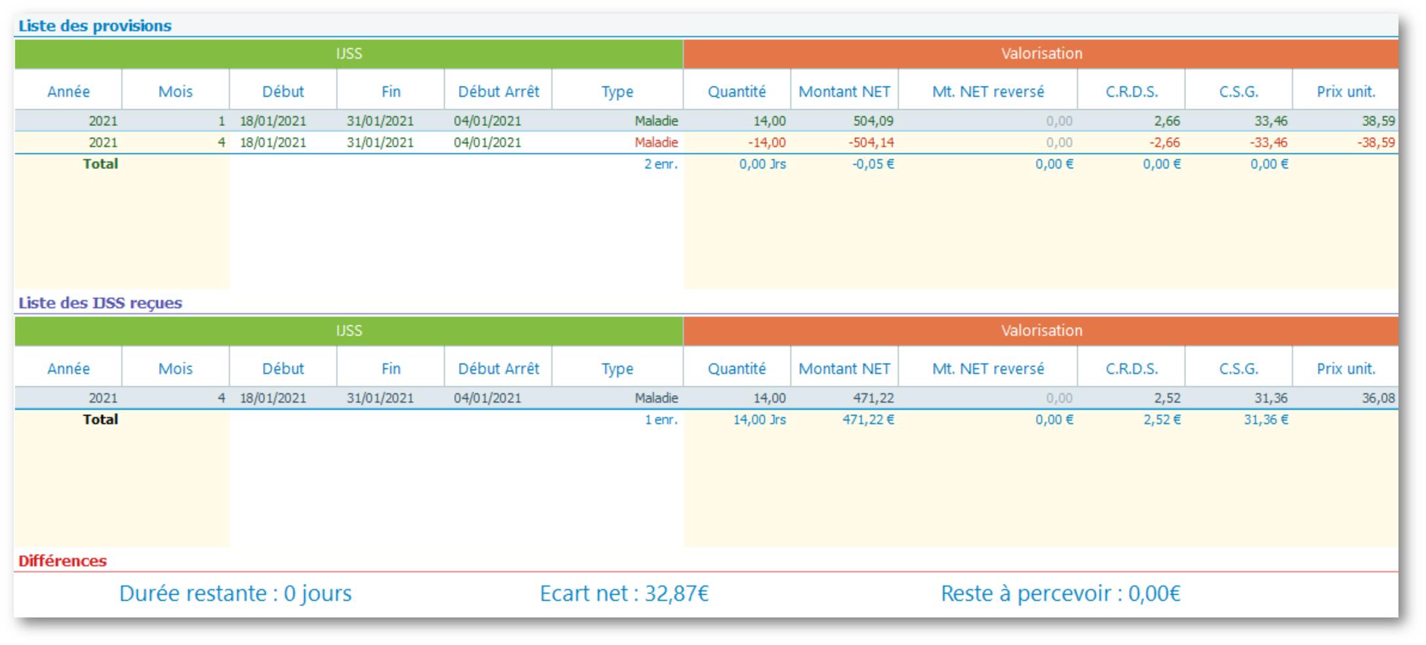Click Mt. NET reversé header in provisions table
Viewport: 1426px width, 645px height.
coord(988,92)
